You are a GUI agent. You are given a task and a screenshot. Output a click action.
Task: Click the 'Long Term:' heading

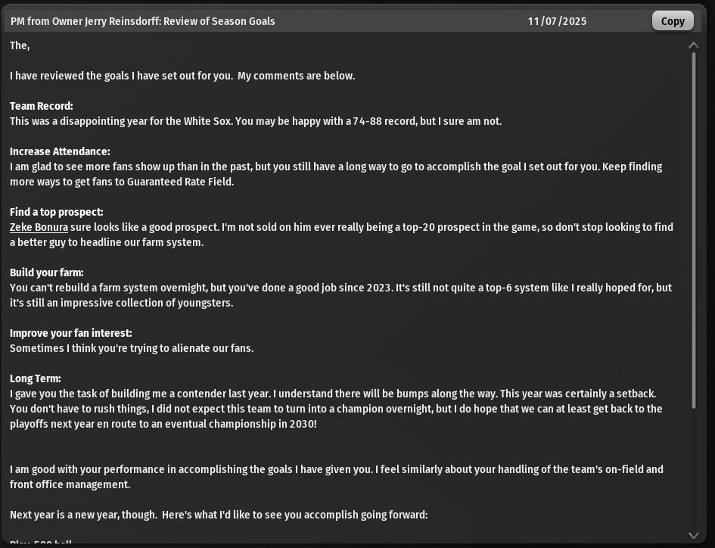click(x=36, y=378)
